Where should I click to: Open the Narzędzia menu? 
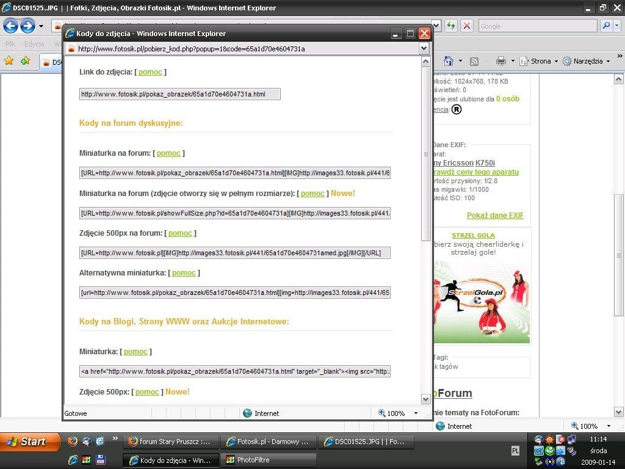tap(586, 61)
